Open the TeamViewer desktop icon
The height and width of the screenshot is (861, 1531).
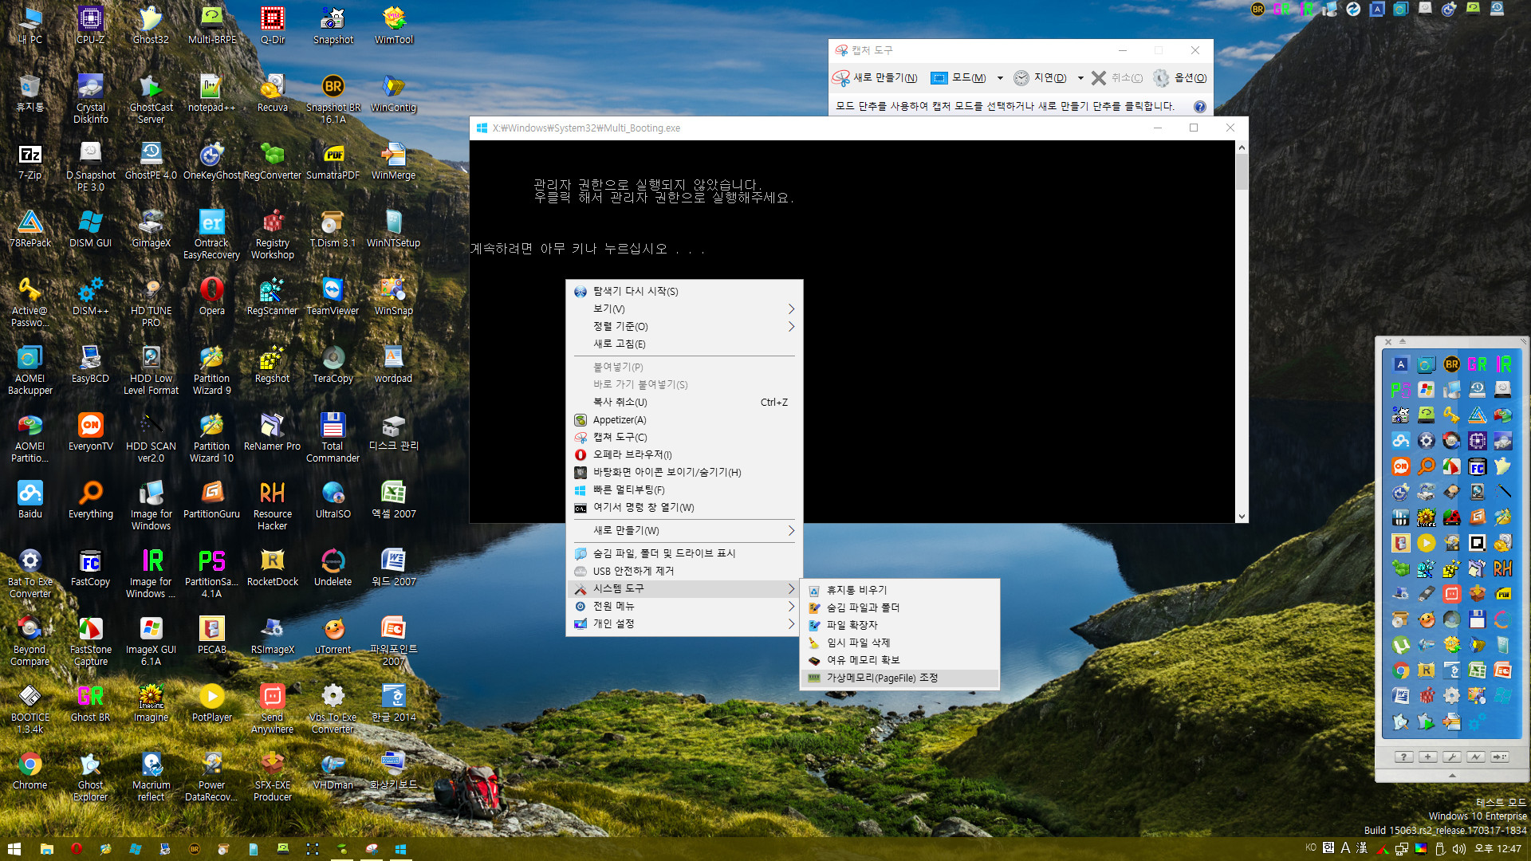(x=333, y=296)
